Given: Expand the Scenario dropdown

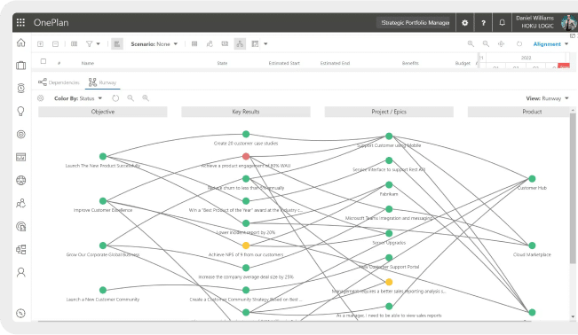Looking at the screenshot, I should point(154,44).
